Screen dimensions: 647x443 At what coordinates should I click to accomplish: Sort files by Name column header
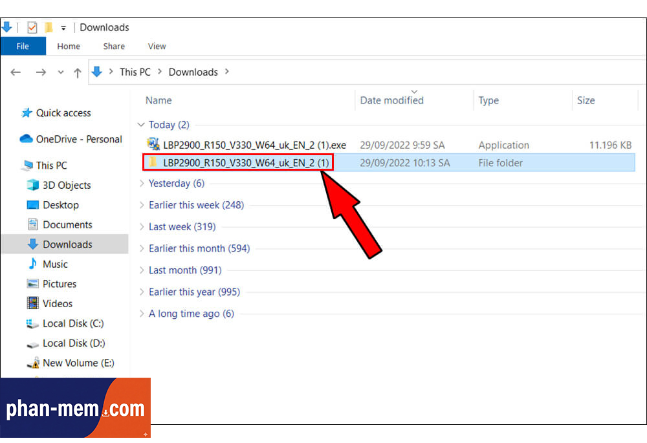159,100
